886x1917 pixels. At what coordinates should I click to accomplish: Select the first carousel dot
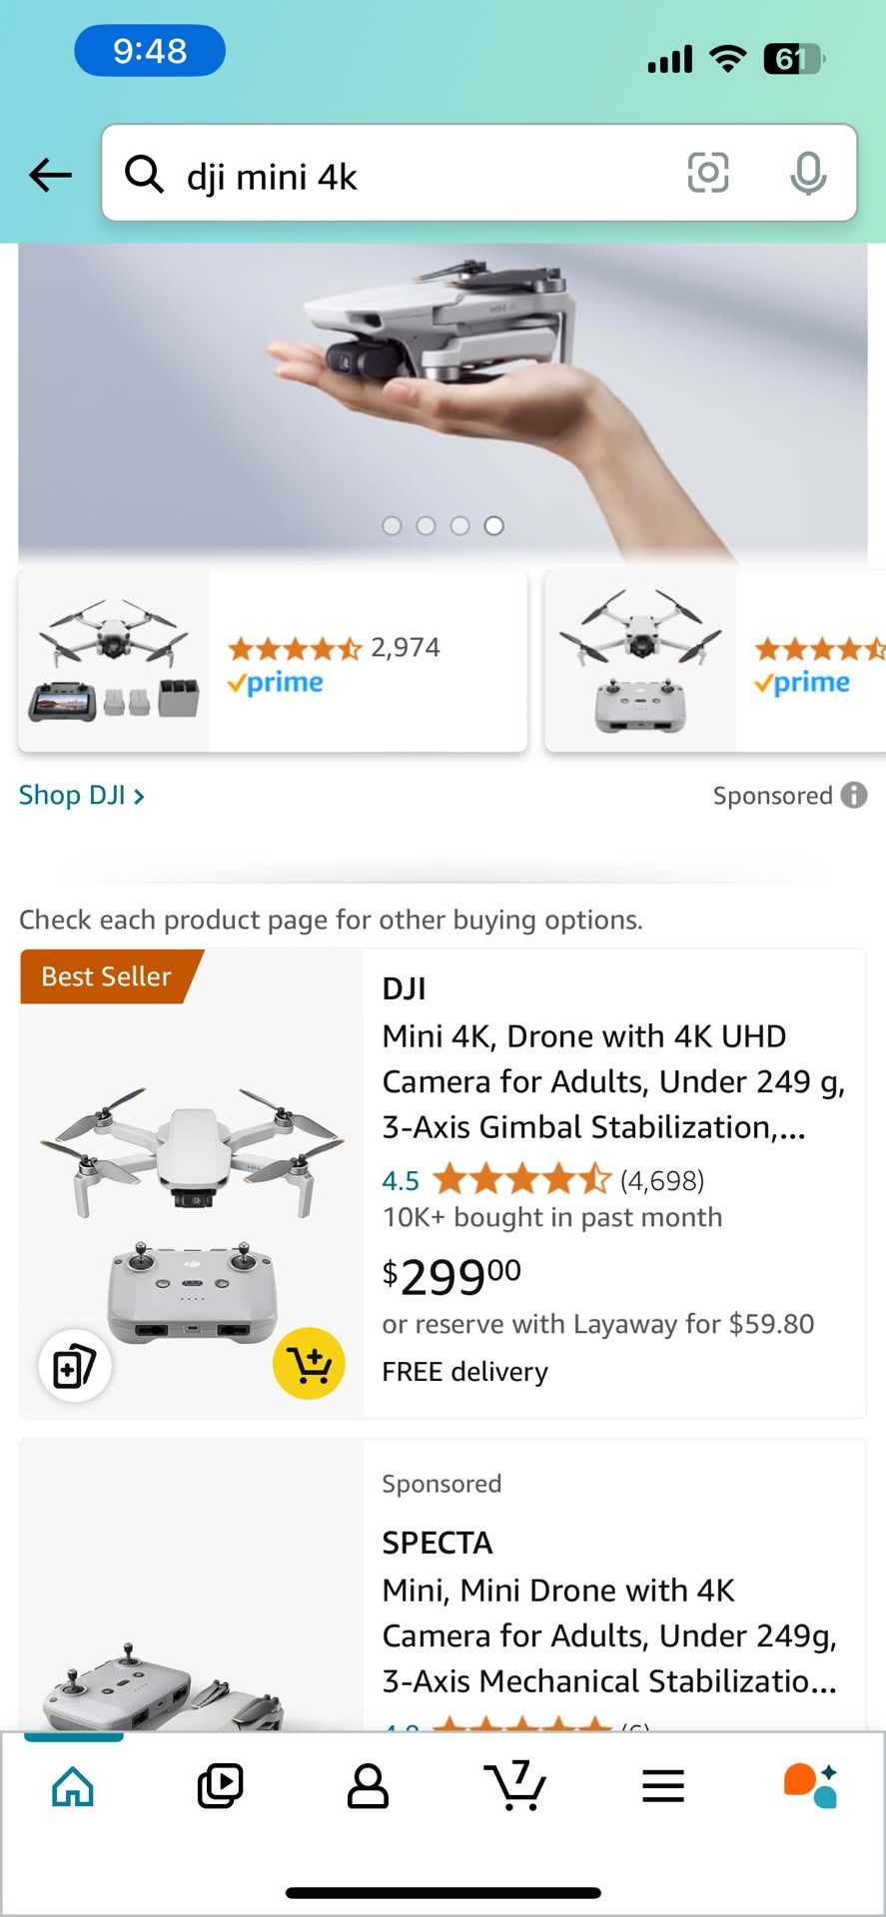pyautogui.click(x=393, y=526)
